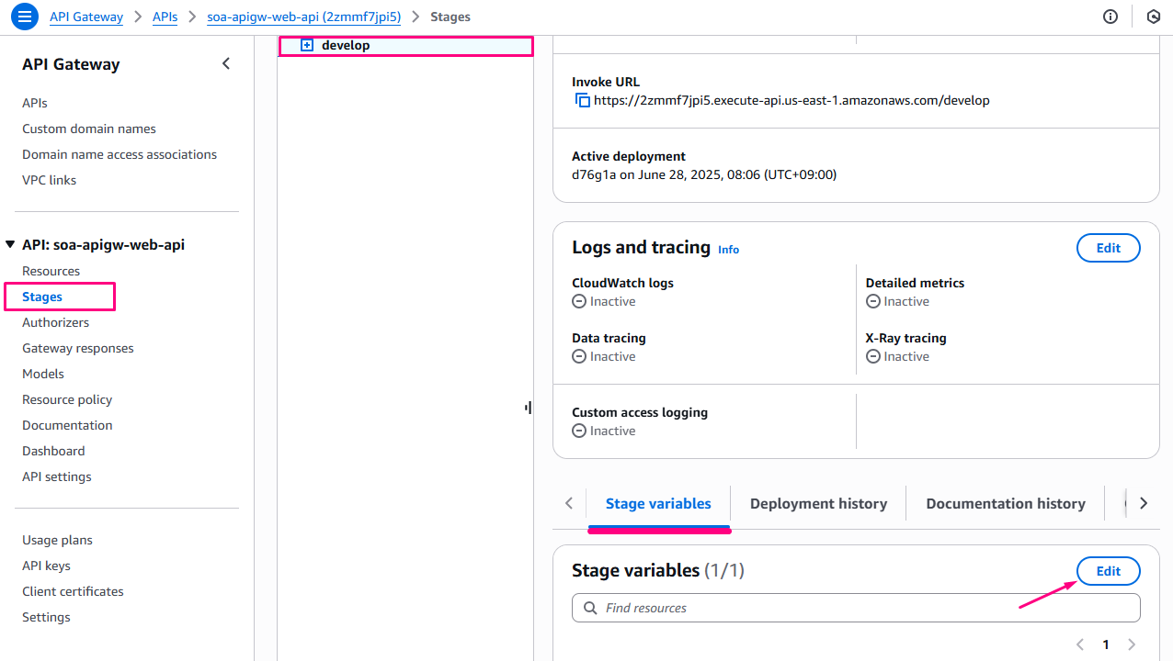Screen dimensions: 1173x661
Task: Click the hexagon settings icon top right
Action: 1153,17
